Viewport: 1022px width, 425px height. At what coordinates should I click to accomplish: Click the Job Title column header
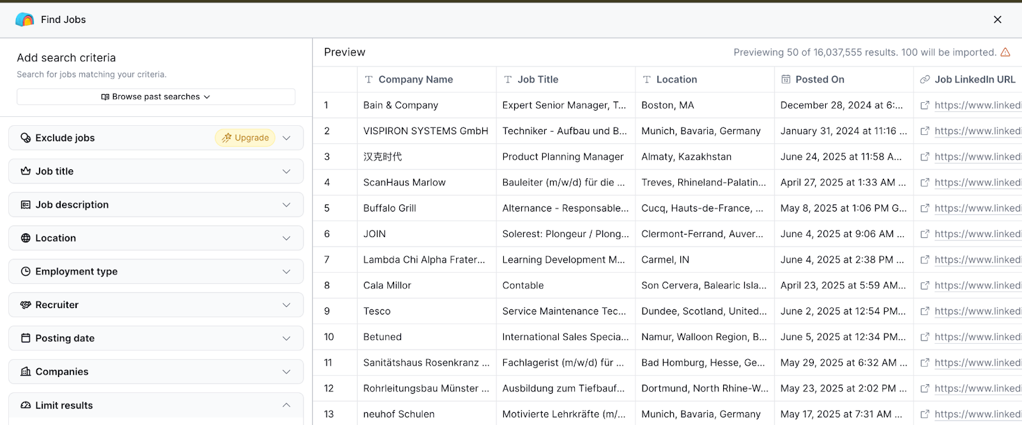click(566, 79)
